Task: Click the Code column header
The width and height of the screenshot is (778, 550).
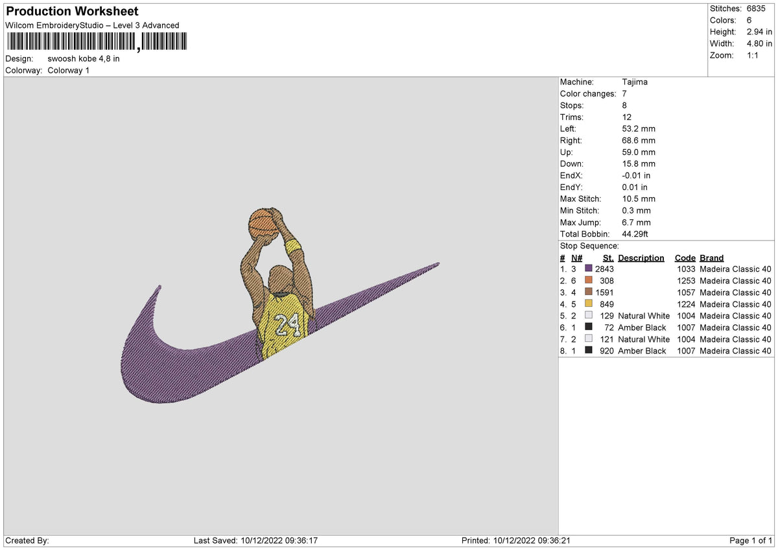Action: pos(685,257)
